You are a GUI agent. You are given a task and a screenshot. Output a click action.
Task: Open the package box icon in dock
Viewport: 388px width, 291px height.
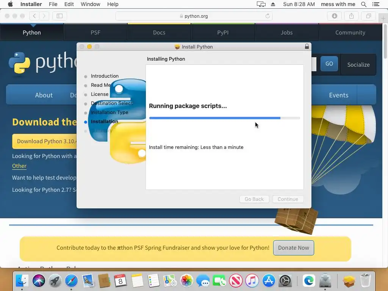click(349, 281)
